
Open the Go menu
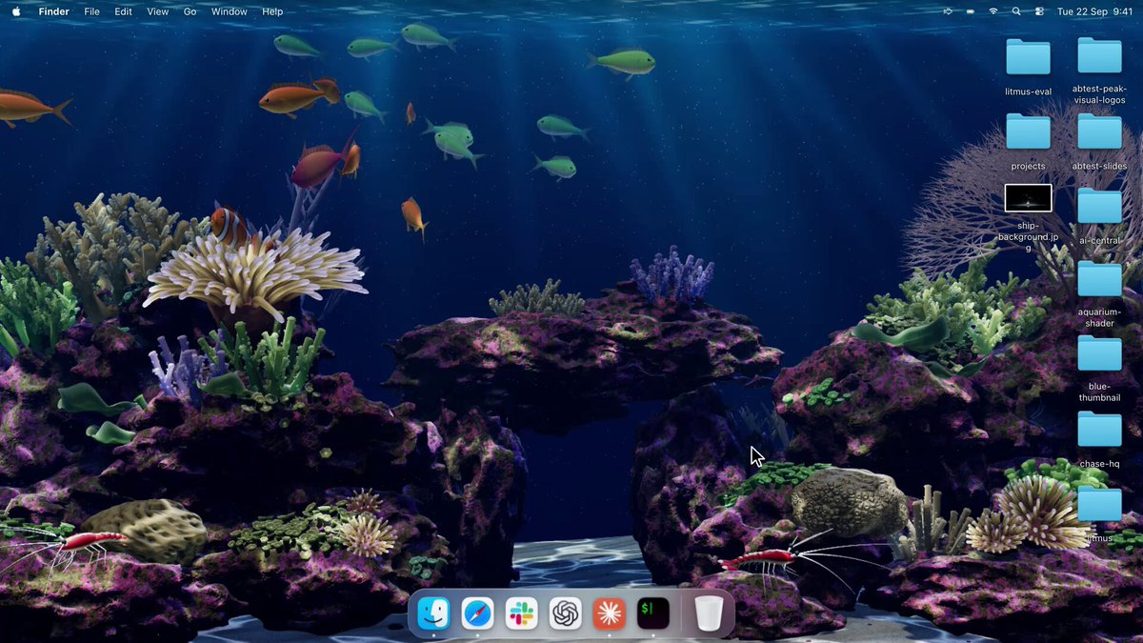pyautogui.click(x=190, y=11)
